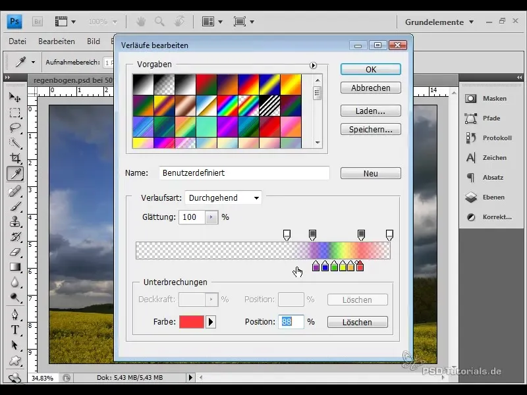Open the Absatz panel

484,177
